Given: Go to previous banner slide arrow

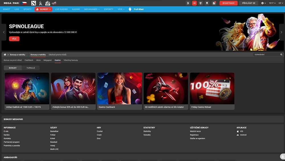Looking at the screenshot, I should 4,32.
